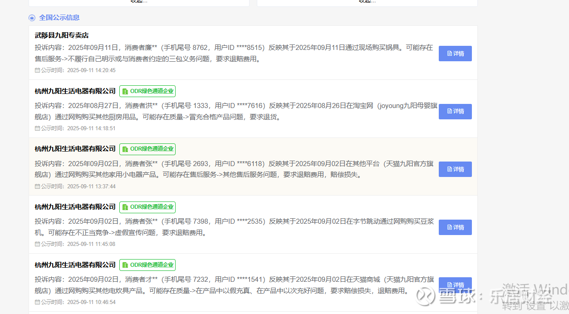This screenshot has height=314, width=569.
Task: Click 杭州九阳生活电器有限公司 in the 豆浆机 complaint
Action: [x=75, y=207]
